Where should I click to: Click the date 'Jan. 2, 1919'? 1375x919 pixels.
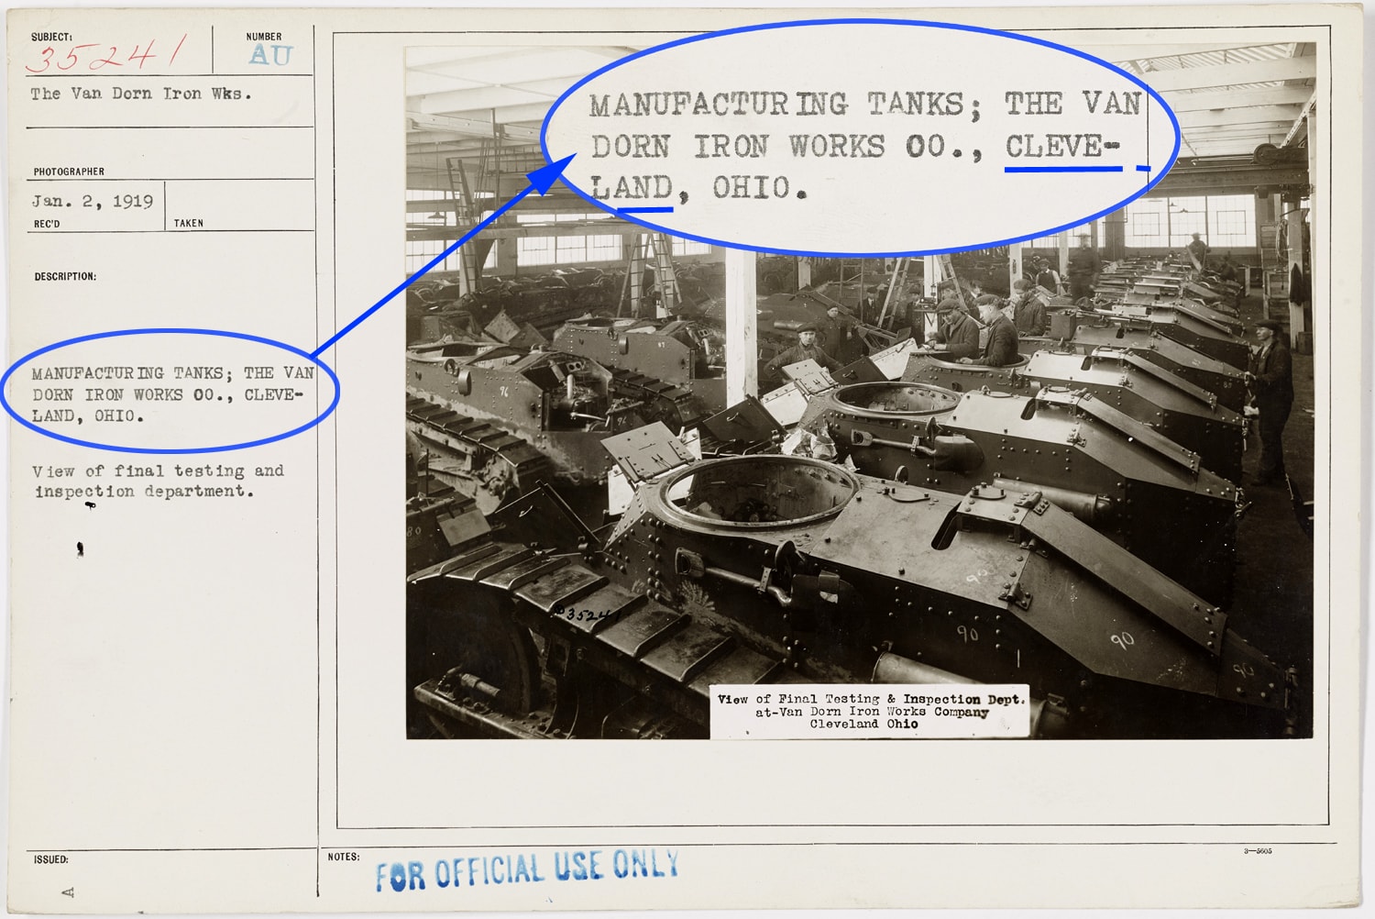click(x=93, y=201)
